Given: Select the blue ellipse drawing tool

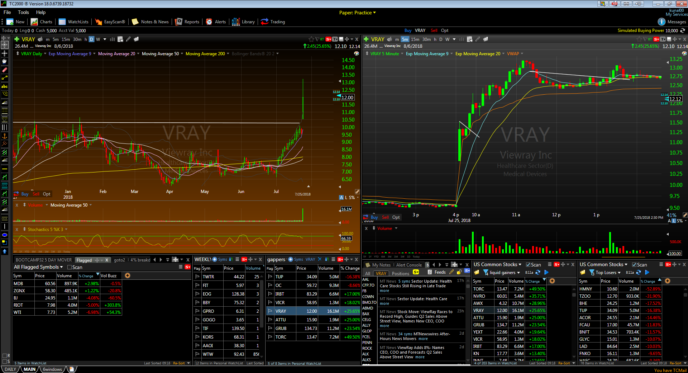Looking at the screenshot, I should 5,235.
